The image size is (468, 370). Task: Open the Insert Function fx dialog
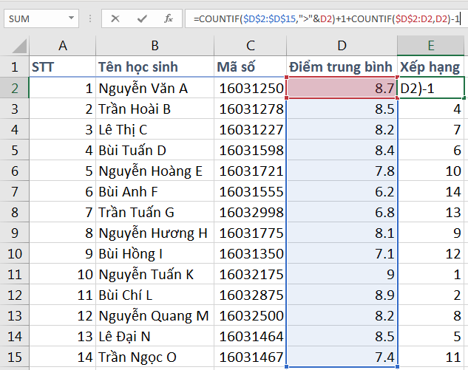(x=169, y=18)
